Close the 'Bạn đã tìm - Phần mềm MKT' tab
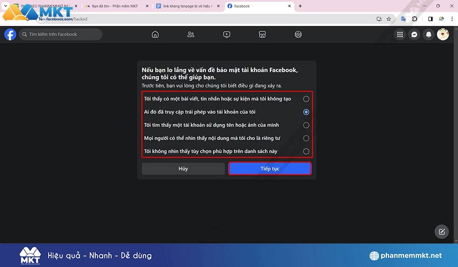This screenshot has height=267, width=458. coord(147,6)
